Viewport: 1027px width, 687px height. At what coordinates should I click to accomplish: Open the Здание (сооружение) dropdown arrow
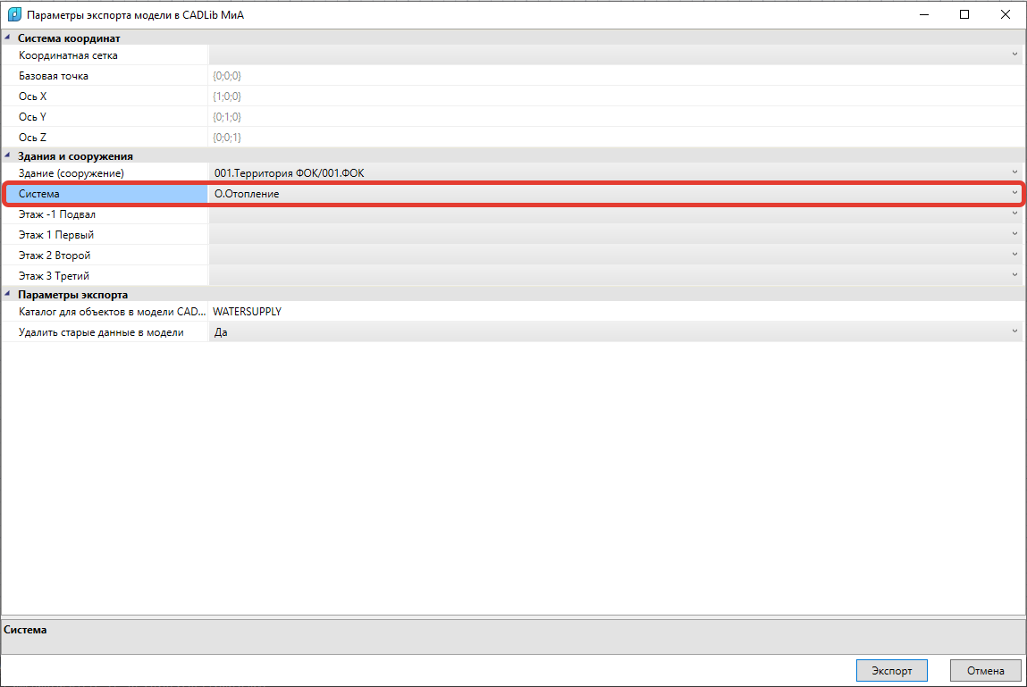click(x=1014, y=172)
